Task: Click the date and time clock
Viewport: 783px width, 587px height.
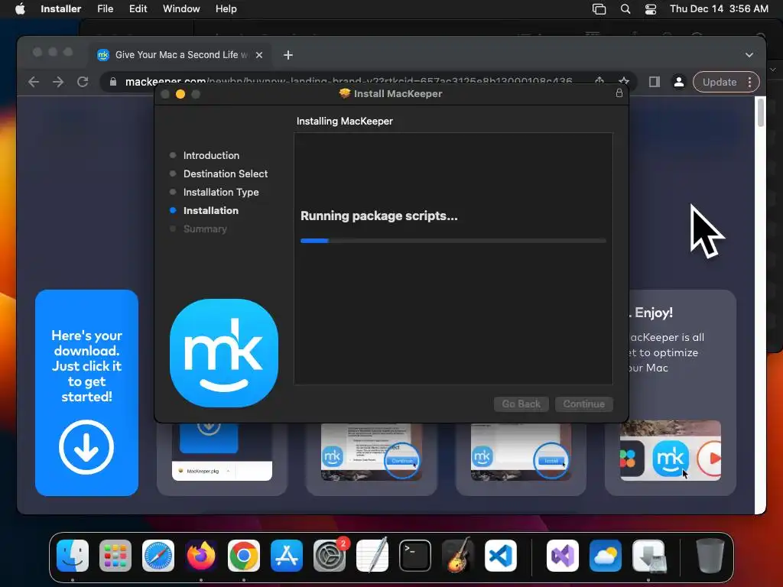Action: pyautogui.click(x=719, y=9)
